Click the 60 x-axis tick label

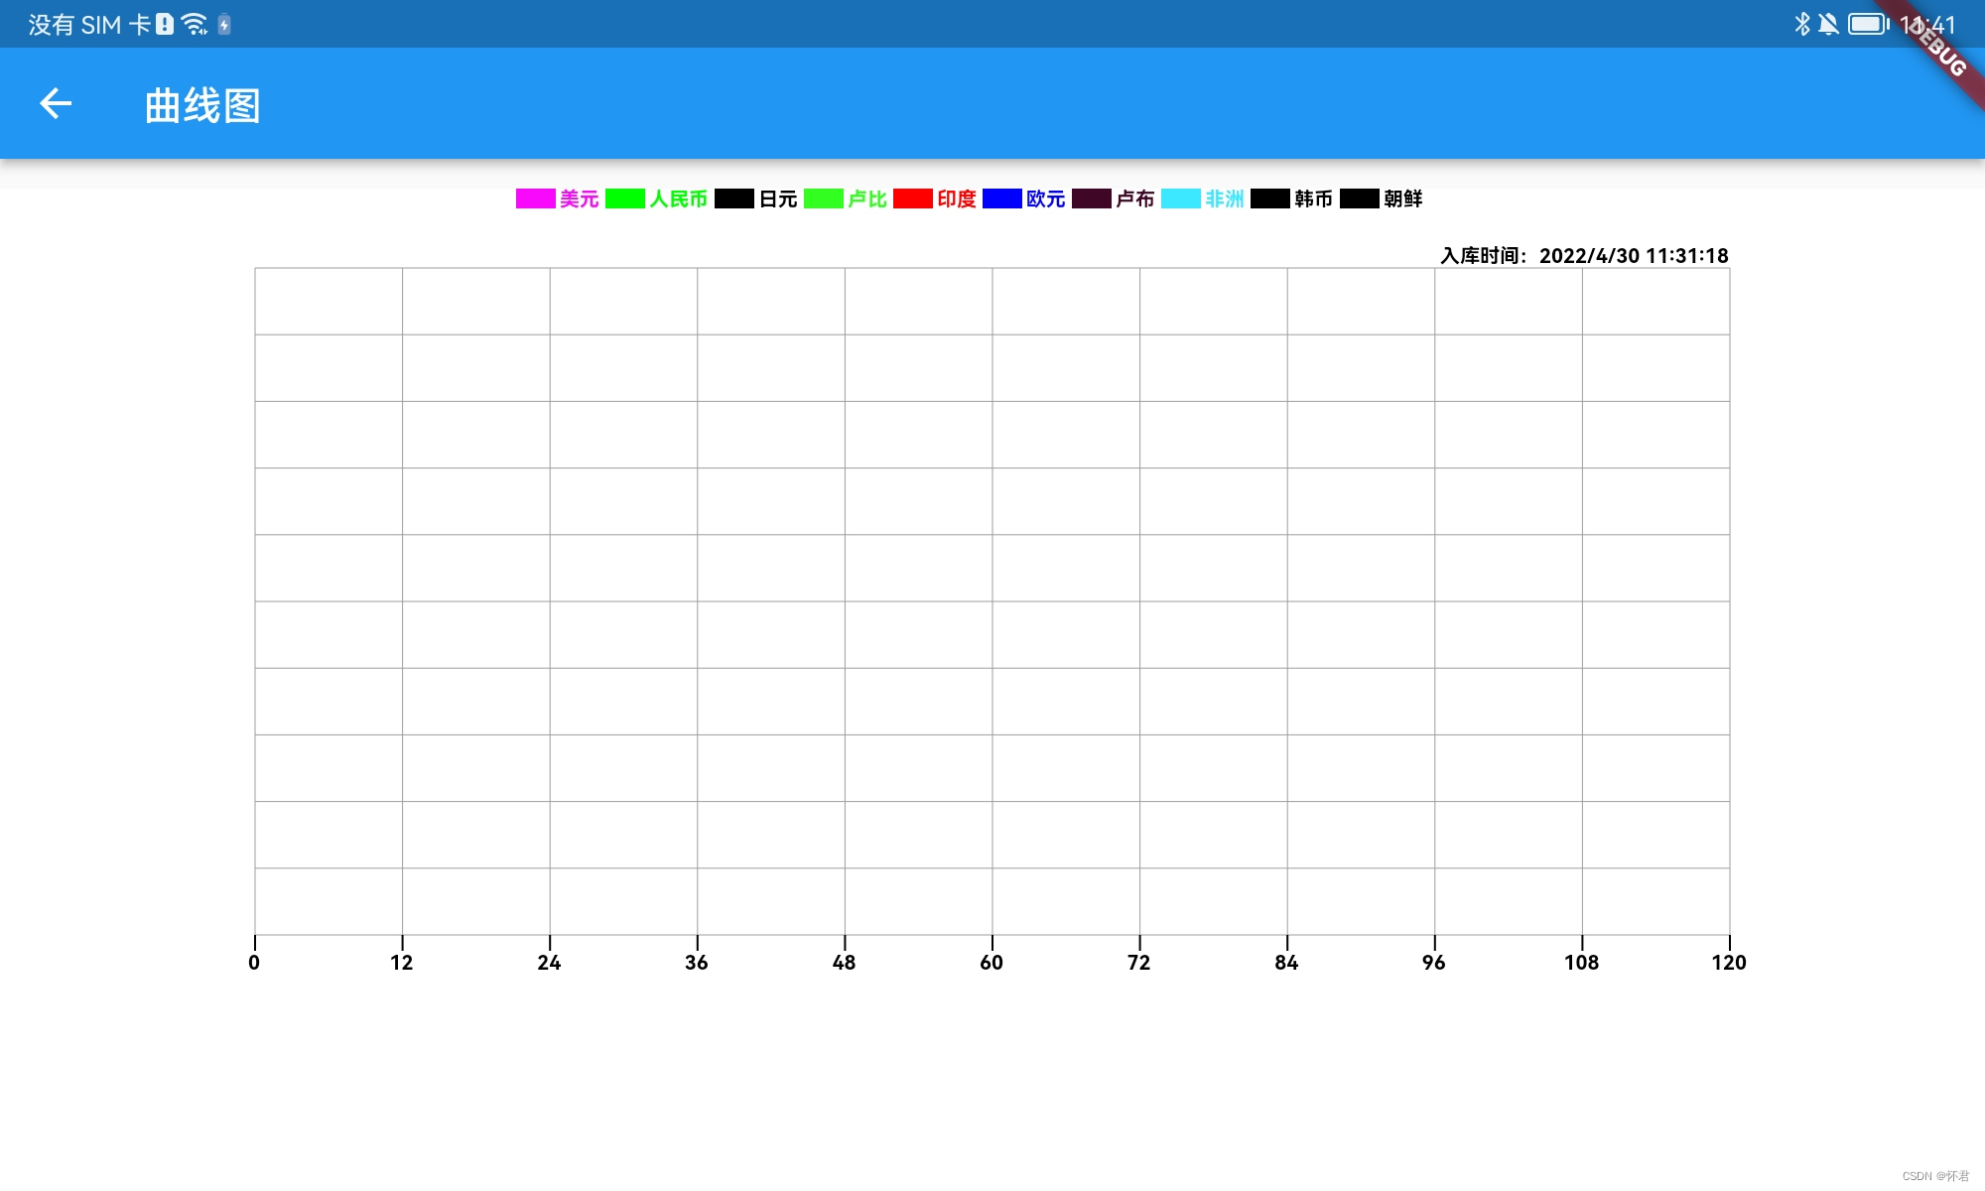[992, 962]
